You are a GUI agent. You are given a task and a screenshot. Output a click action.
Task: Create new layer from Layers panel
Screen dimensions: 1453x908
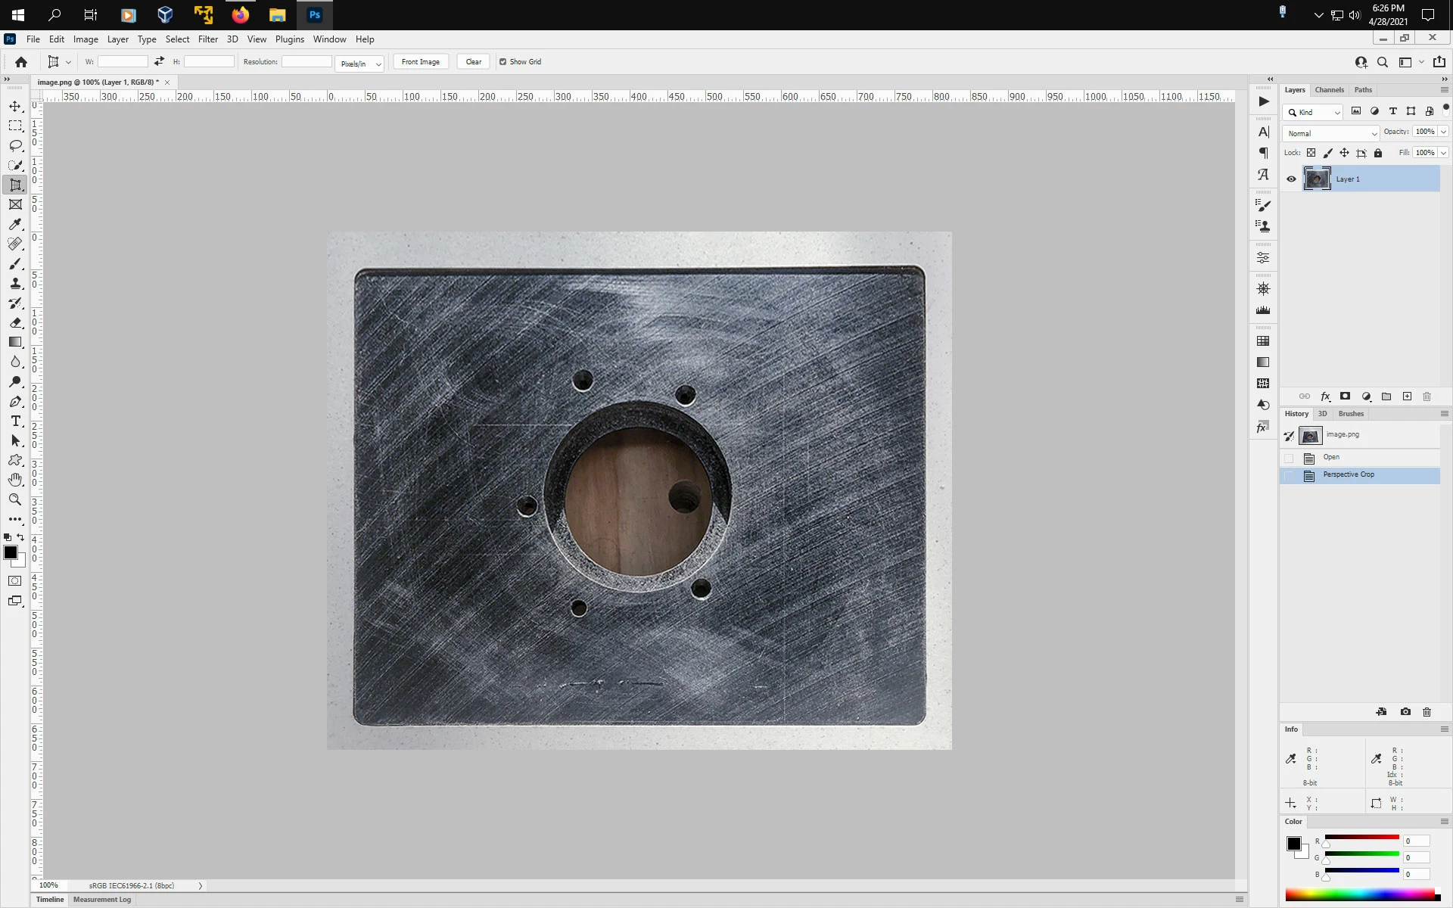click(1407, 396)
